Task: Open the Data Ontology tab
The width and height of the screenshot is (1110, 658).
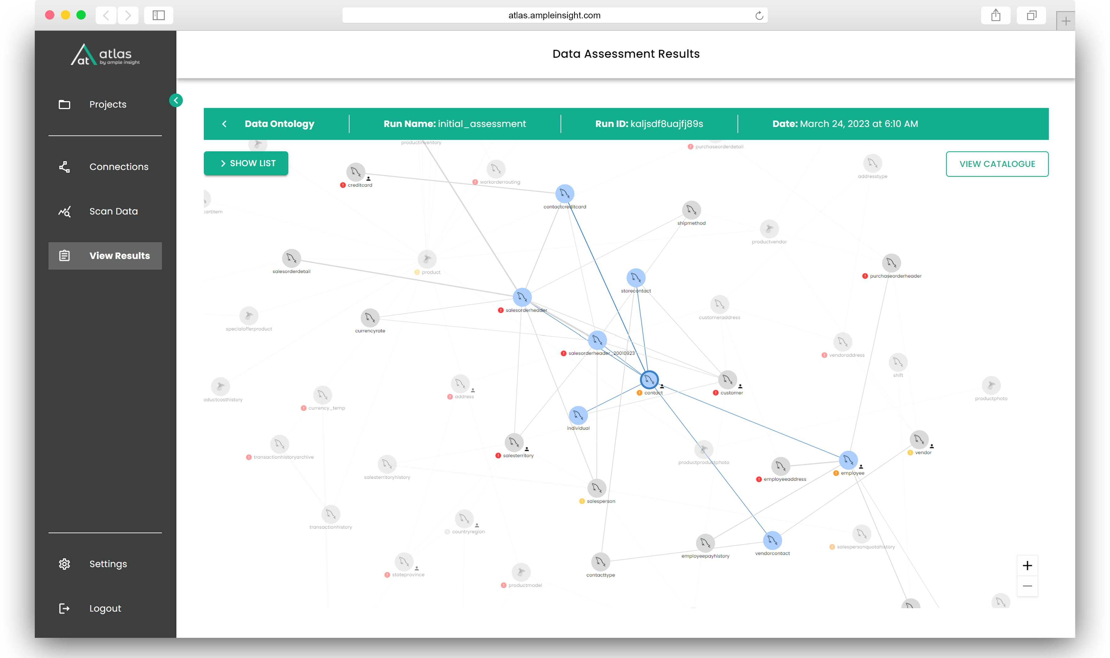Action: pyautogui.click(x=280, y=124)
